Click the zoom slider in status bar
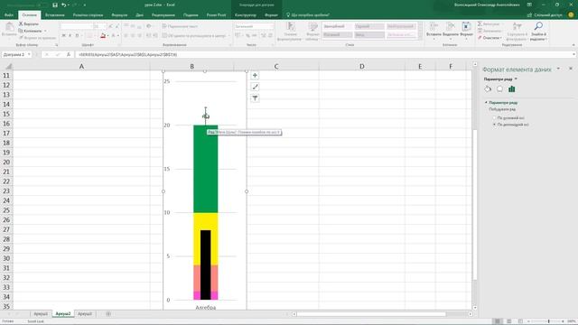Image resolution: width=578 pixels, height=325 pixels. (x=548, y=321)
